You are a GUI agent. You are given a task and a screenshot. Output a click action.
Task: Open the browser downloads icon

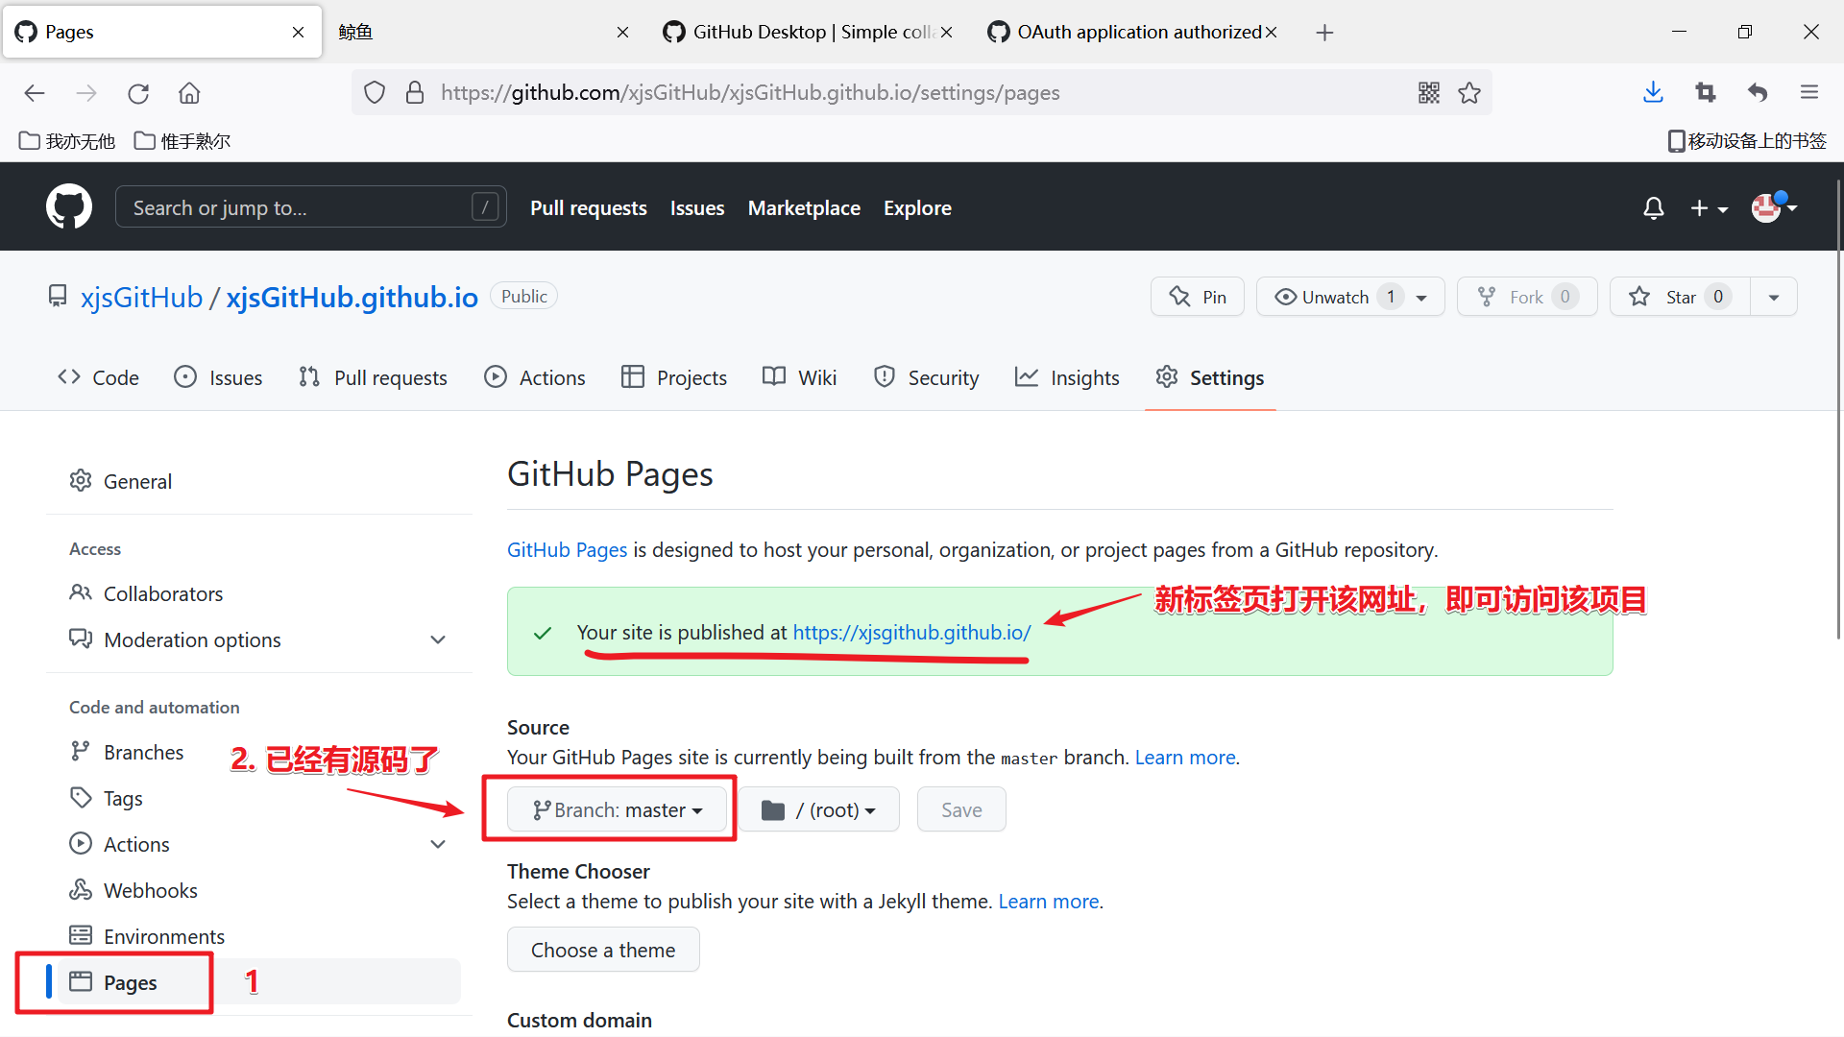pyautogui.click(x=1653, y=93)
